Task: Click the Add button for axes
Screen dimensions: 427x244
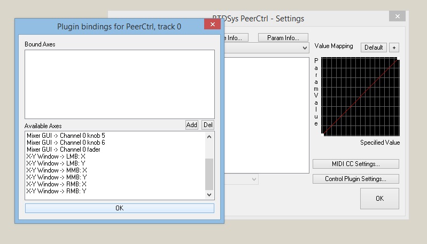Action: 192,125
